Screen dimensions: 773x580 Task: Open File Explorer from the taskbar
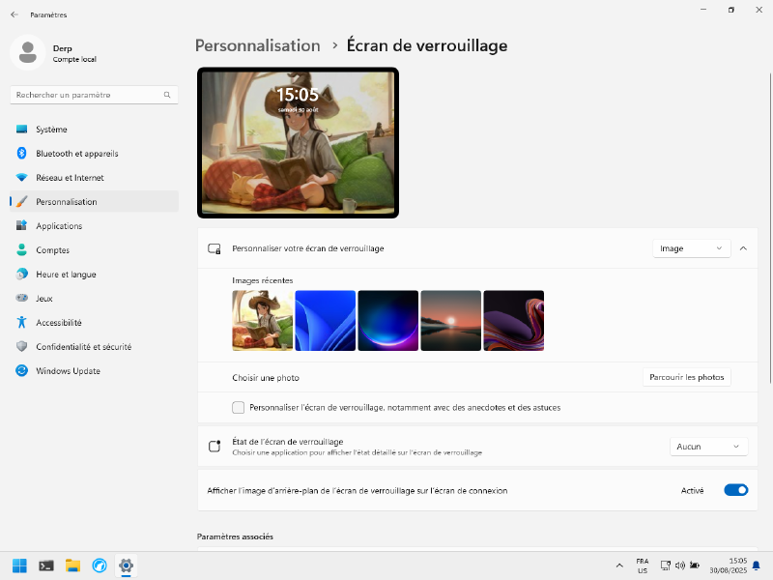pyautogui.click(x=72, y=565)
